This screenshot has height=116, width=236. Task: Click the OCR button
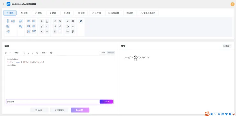pos(39,110)
